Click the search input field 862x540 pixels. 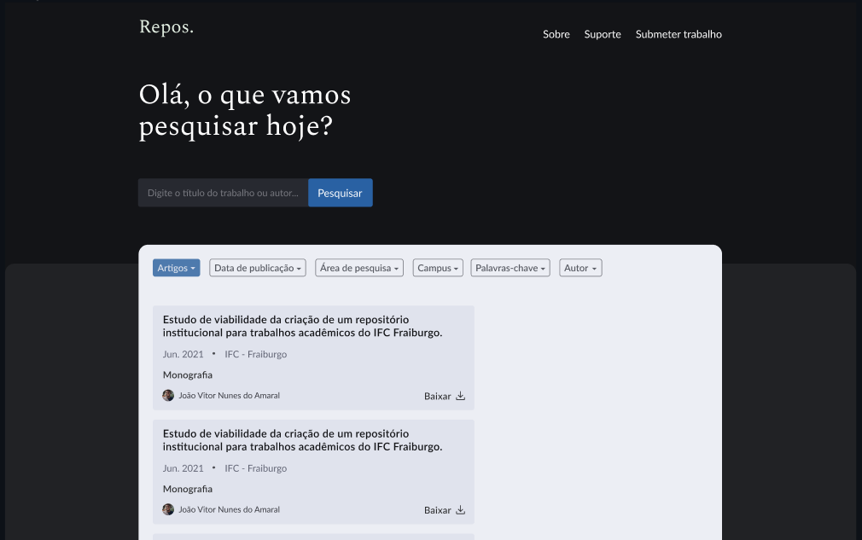click(223, 192)
